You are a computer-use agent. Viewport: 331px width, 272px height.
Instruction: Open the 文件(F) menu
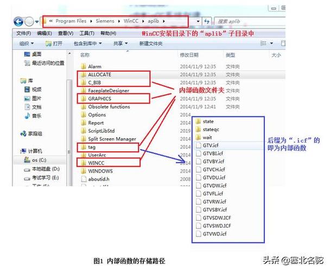point(23,33)
